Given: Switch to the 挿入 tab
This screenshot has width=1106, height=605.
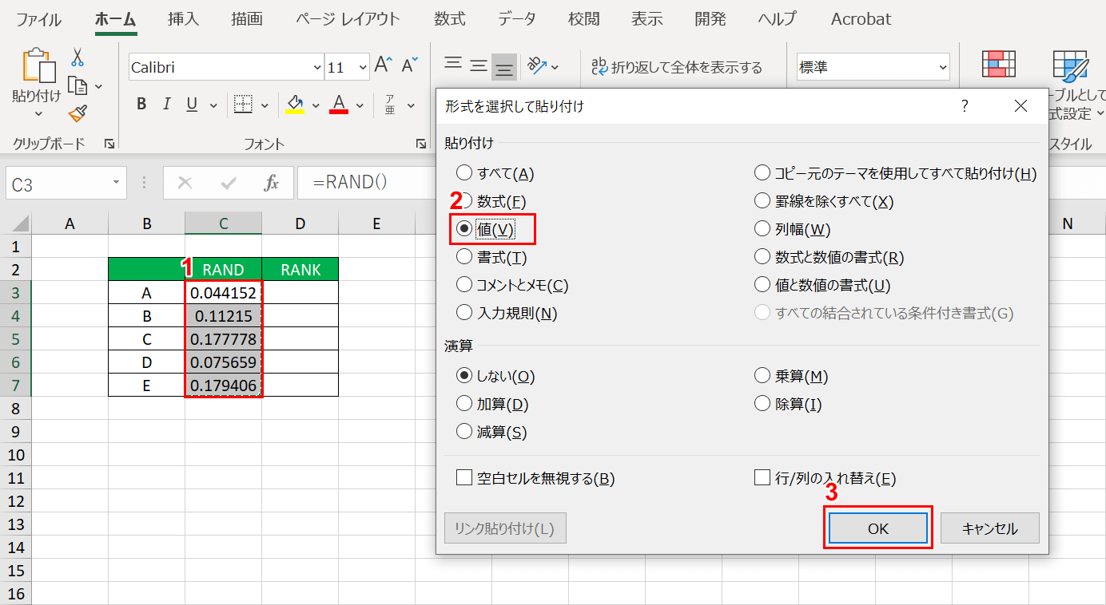Looking at the screenshot, I should 184,19.
